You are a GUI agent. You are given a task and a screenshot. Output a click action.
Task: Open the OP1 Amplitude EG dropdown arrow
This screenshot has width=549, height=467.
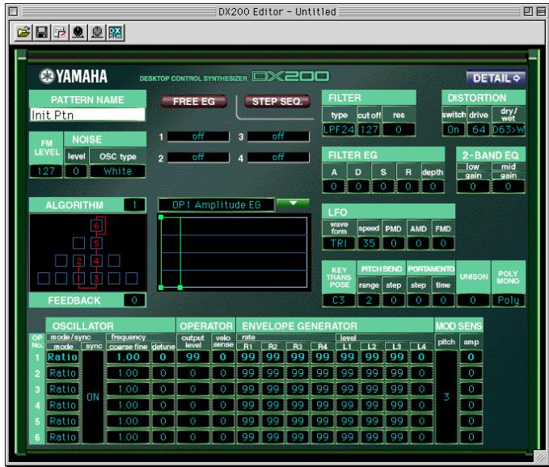293,204
